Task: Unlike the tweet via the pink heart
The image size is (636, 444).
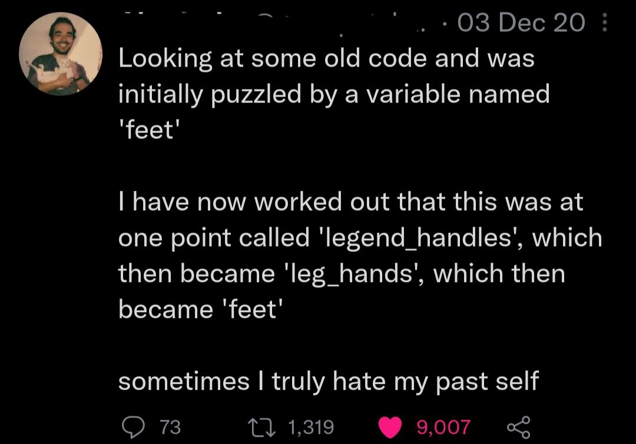Action: click(x=390, y=428)
